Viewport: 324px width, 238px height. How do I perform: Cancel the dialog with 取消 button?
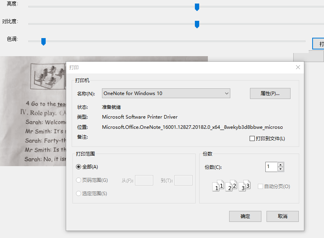[282, 216]
